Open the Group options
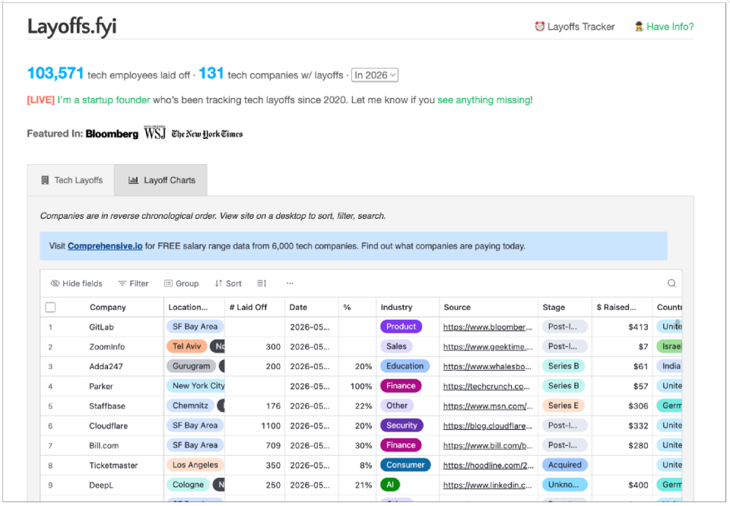Image resolution: width=730 pixels, height=506 pixels. point(181,283)
